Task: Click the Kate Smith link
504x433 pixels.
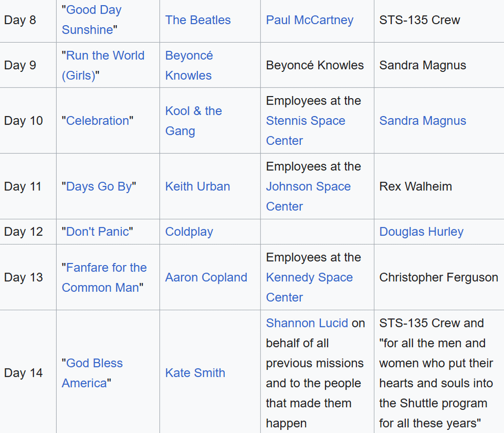Action: pos(195,373)
